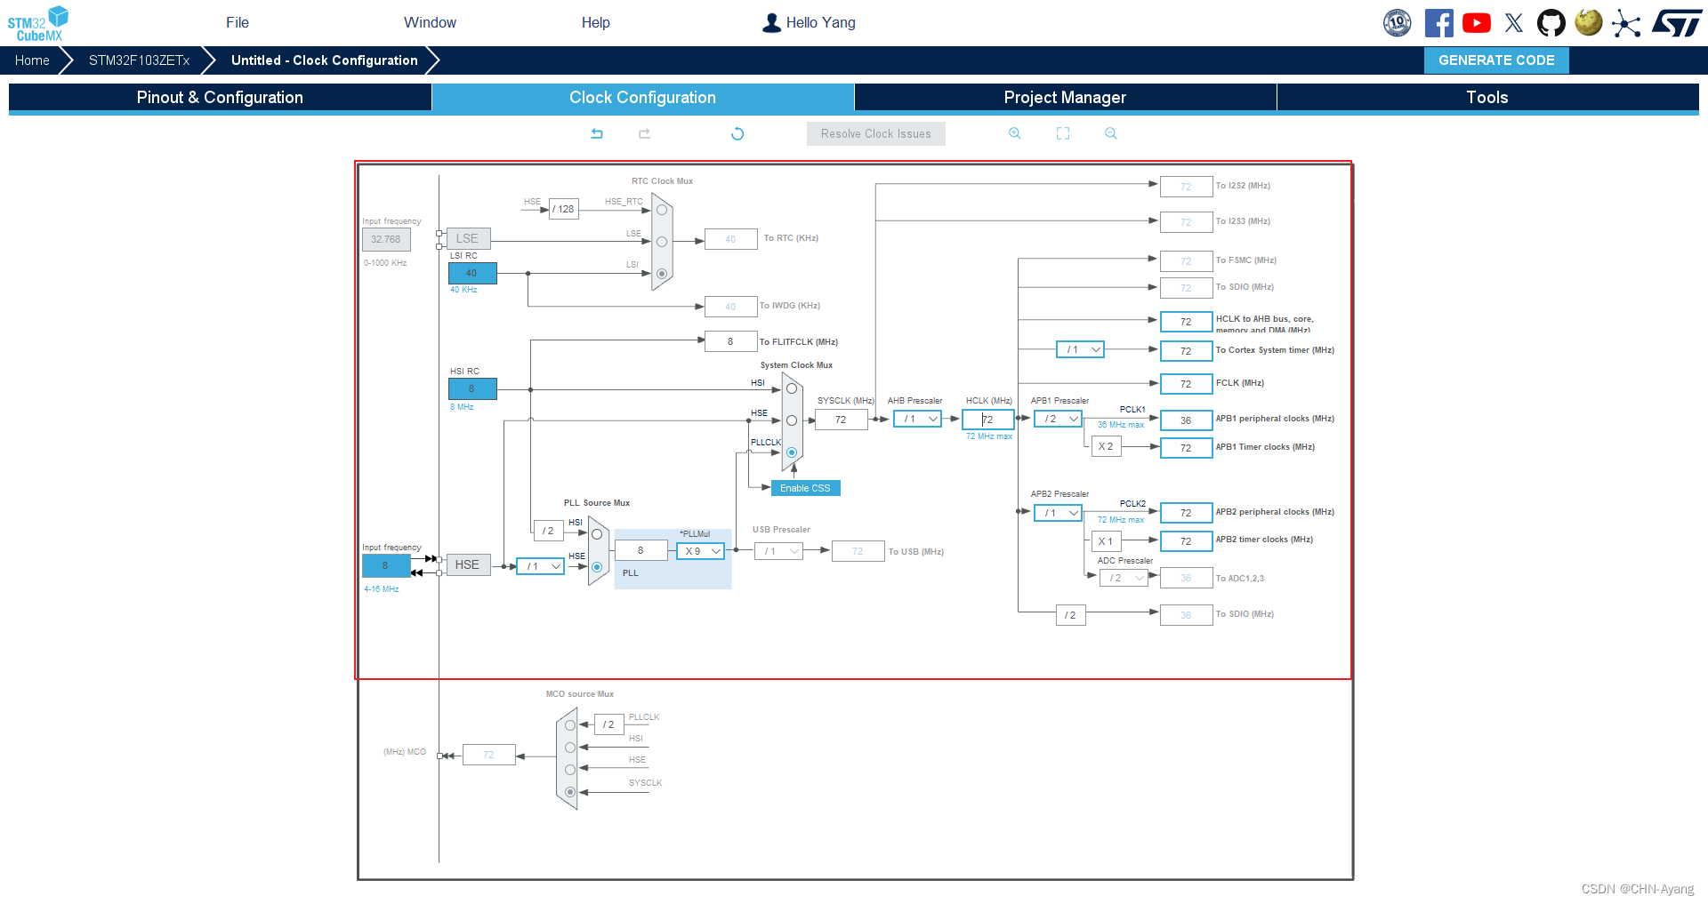Click the SYSCLK (MHz) value box

[842, 420]
